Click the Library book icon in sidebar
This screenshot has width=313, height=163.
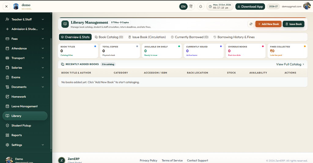tap(7, 116)
